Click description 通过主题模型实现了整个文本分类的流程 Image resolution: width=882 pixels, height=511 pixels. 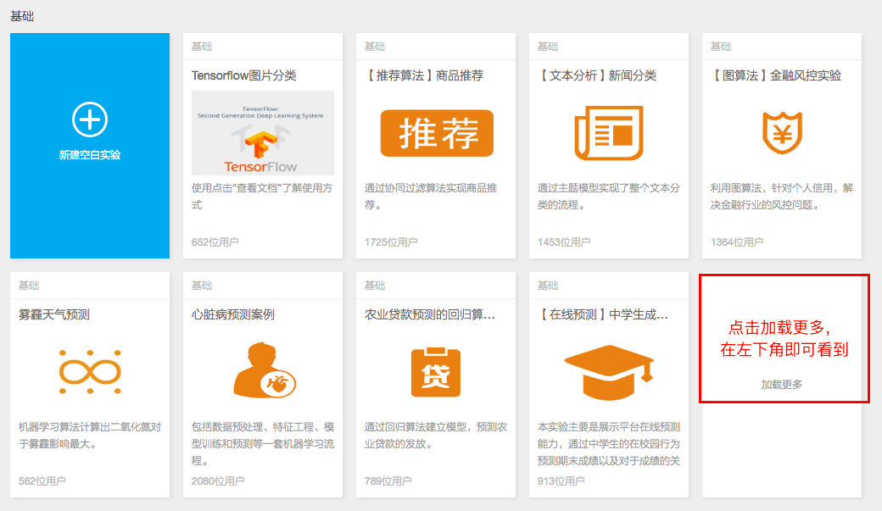[609, 197]
